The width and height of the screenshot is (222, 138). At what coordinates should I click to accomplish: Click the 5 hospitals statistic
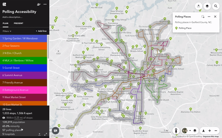[9, 134]
